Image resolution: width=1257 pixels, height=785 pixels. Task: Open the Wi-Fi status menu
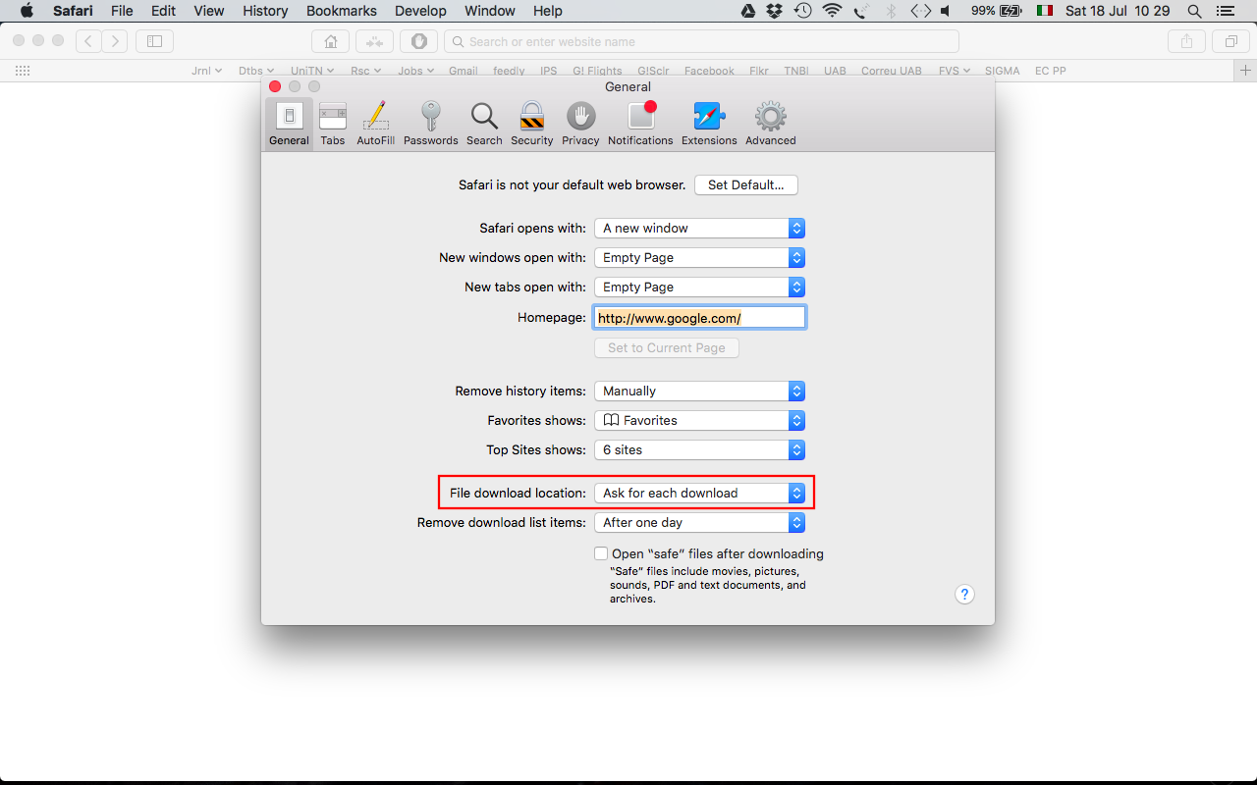click(x=833, y=11)
